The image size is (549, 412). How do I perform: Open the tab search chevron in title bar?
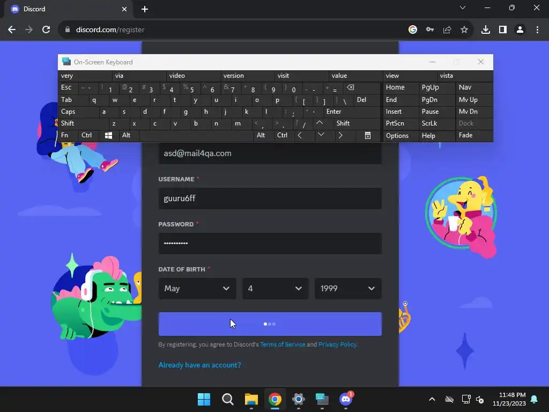coord(462,8)
